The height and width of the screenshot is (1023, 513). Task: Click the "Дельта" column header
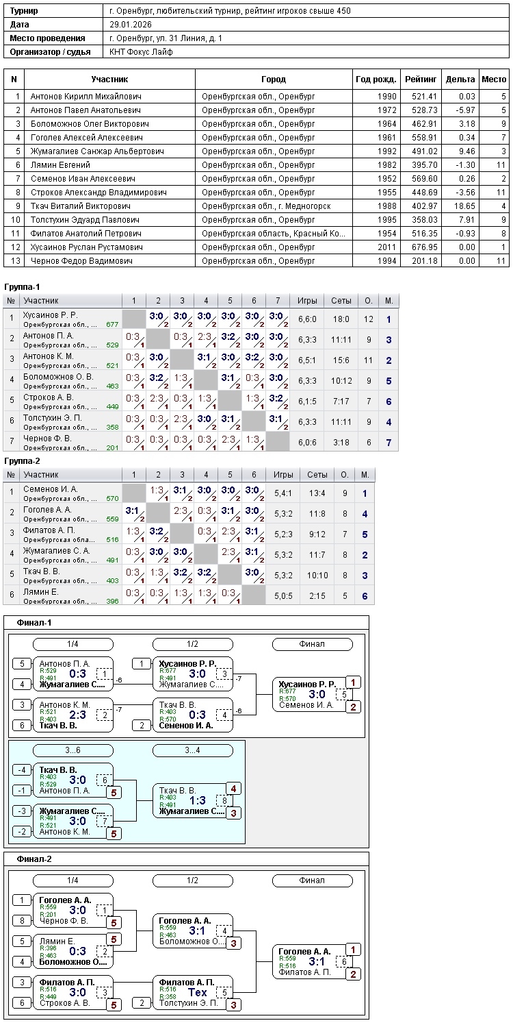click(460, 79)
